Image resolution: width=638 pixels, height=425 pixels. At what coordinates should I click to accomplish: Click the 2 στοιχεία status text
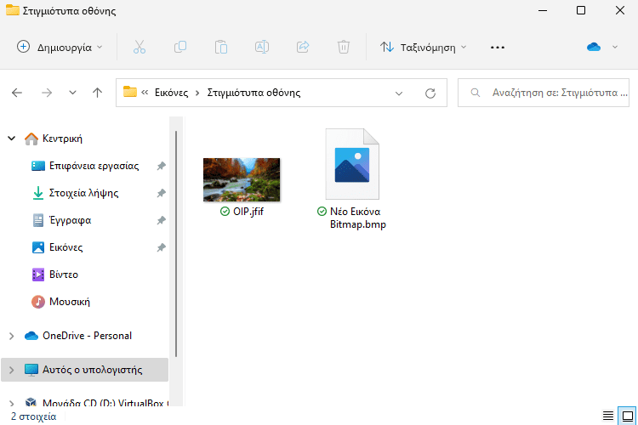coord(33,416)
